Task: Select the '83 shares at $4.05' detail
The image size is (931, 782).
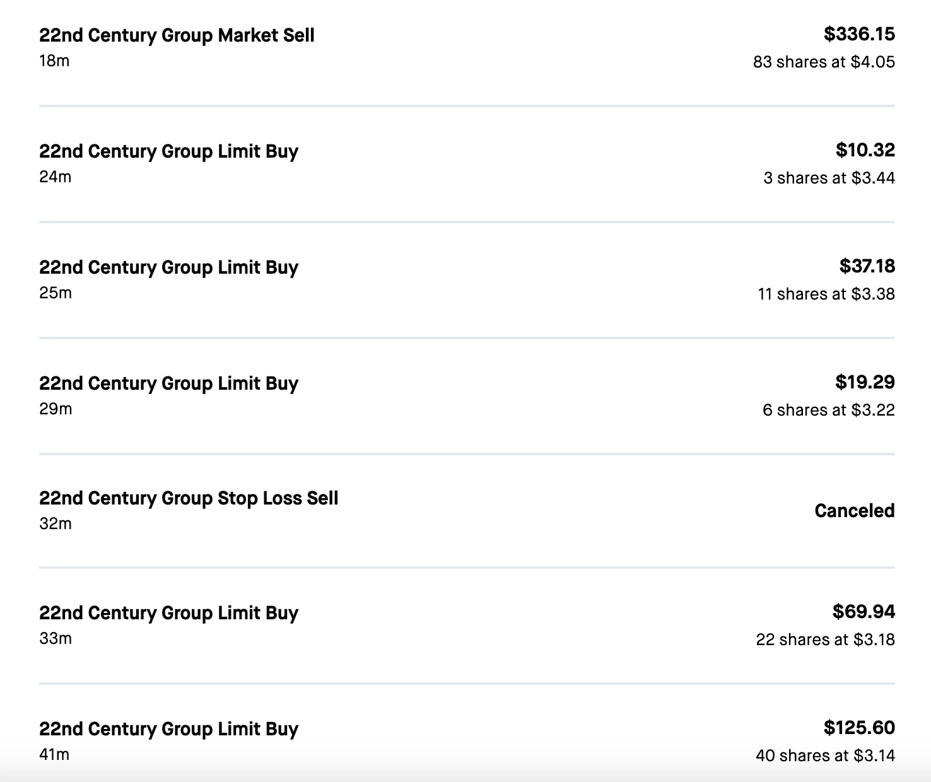Action: (823, 62)
